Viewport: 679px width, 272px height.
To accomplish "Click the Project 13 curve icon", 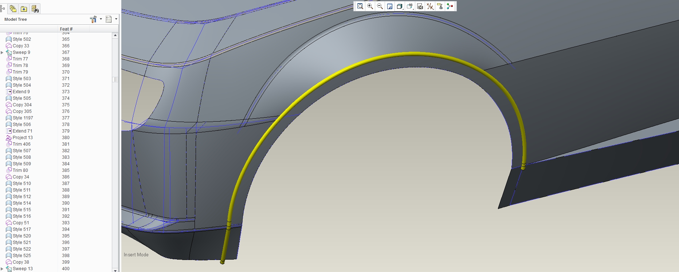I will 9,138.
